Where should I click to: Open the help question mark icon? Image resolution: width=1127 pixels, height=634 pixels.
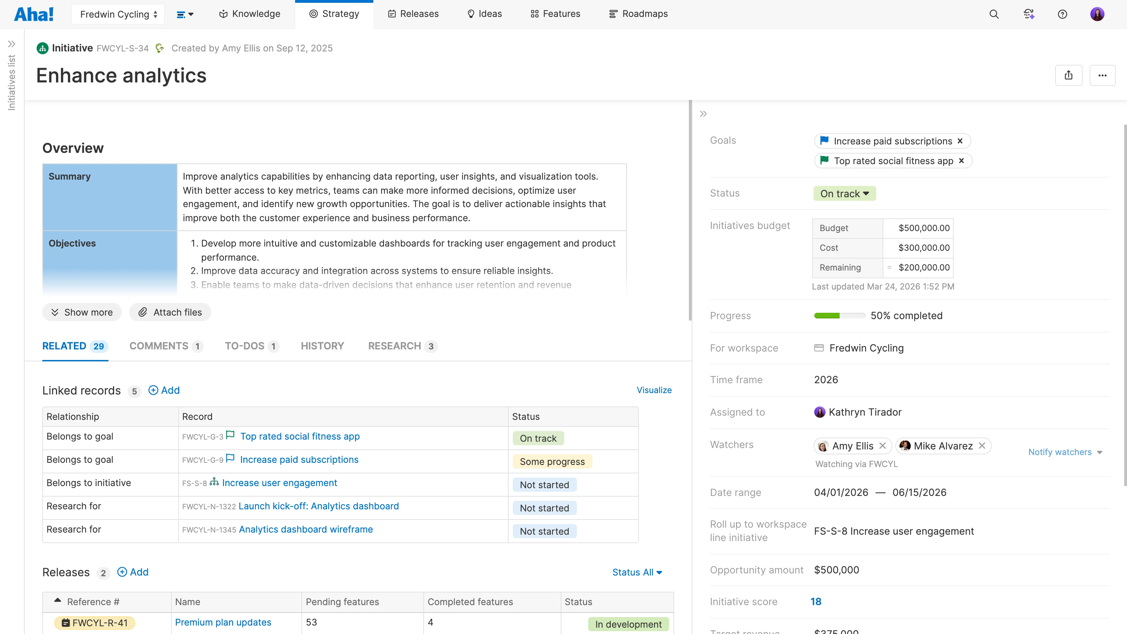tap(1062, 14)
